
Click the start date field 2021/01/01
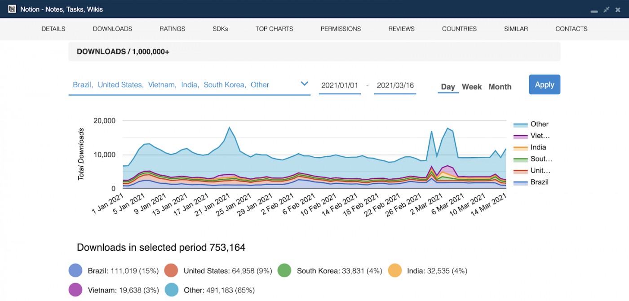[340, 85]
